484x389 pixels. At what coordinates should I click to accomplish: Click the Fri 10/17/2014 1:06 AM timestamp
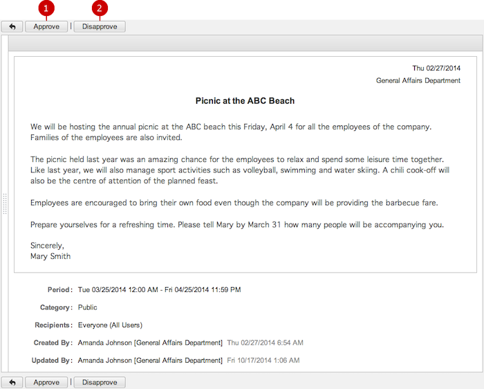[263, 360]
